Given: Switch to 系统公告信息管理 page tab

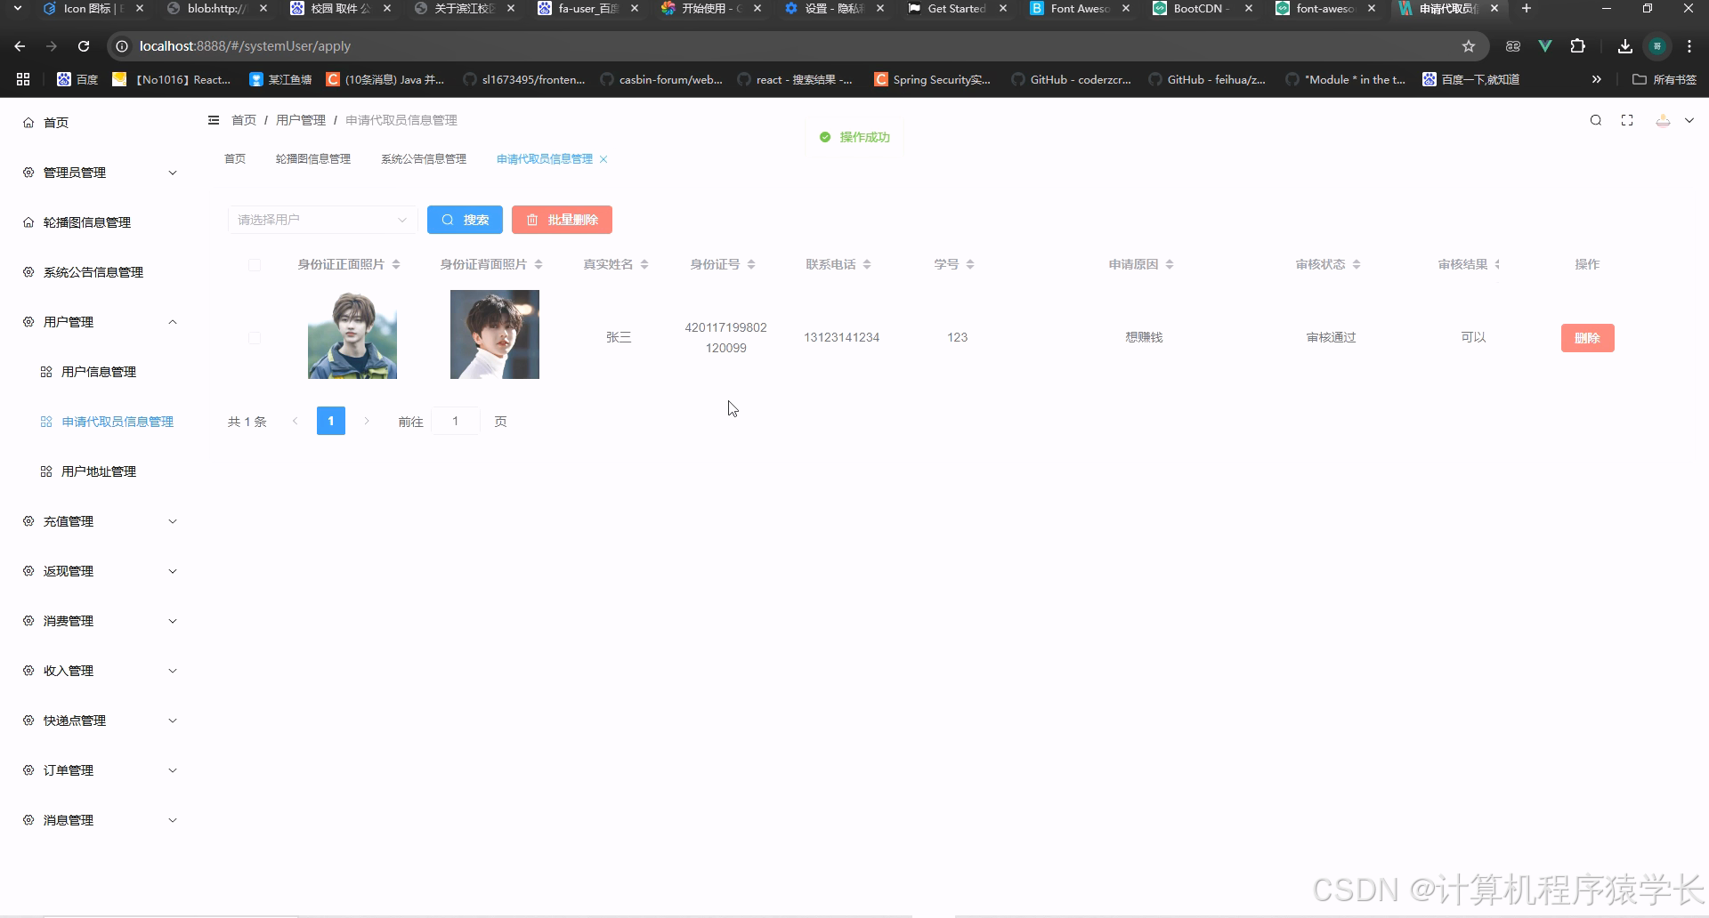Looking at the screenshot, I should pyautogui.click(x=424, y=159).
